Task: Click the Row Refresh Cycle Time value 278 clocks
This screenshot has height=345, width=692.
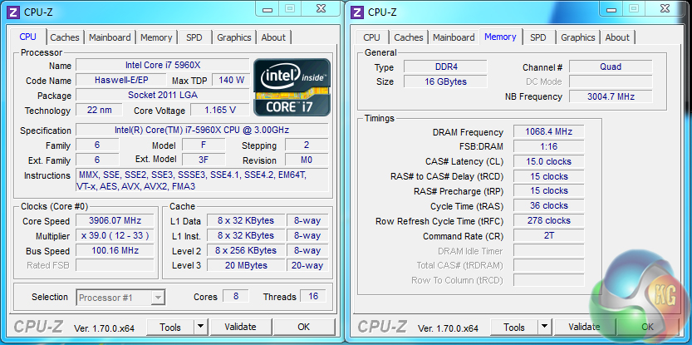Action: tap(548, 220)
